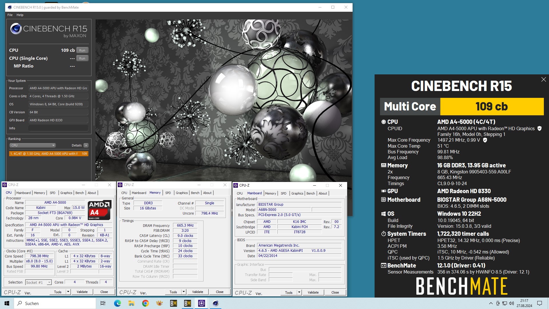
Task: Open the Socket #1 selection dropdown
Action: 49,282
